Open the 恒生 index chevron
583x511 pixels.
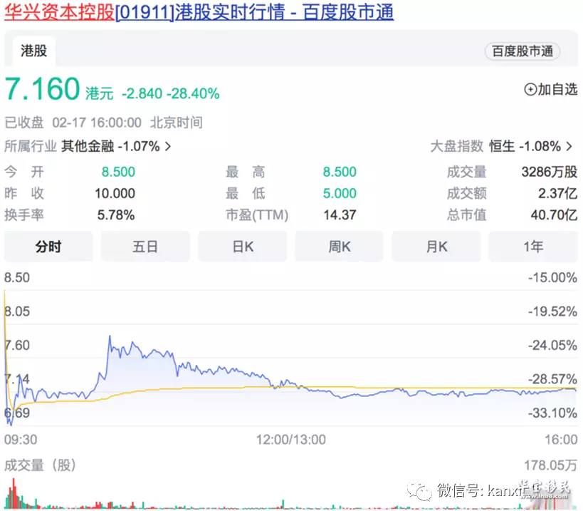[x=569, y=146]
